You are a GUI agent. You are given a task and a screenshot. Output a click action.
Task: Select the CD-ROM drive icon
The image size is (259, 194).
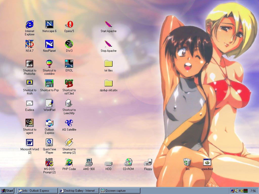[x=128, y=162]
